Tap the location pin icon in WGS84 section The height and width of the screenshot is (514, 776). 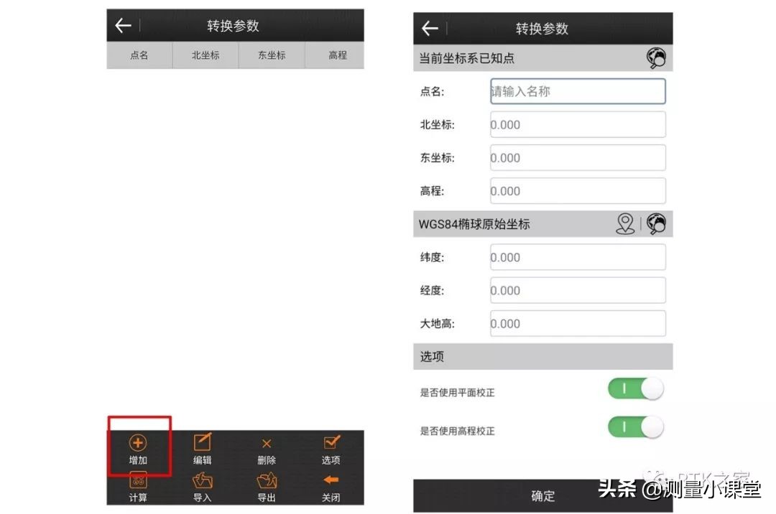point(625,224)
